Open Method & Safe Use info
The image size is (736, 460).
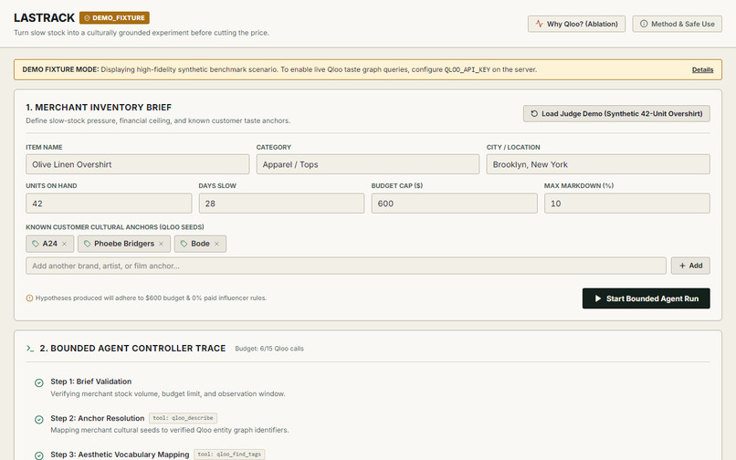click(677, 24)
